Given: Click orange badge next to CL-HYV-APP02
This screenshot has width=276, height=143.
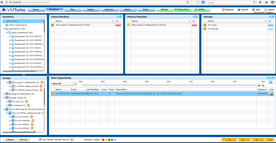Looking at the screenshot, I should coord(32,117).
